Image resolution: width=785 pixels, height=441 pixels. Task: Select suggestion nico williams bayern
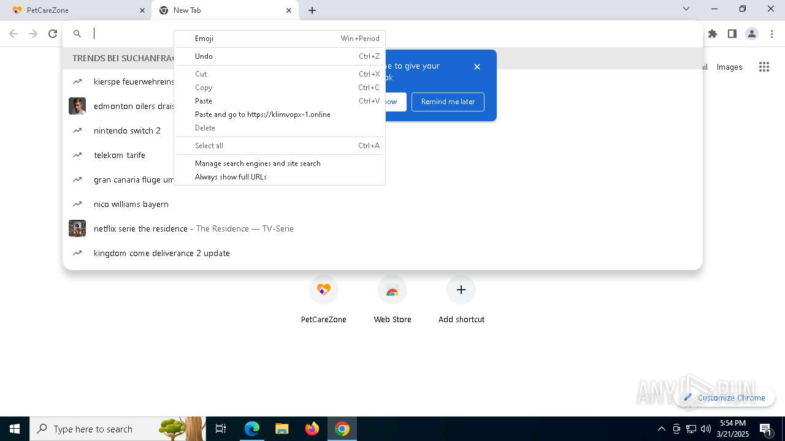coord(383,204)
